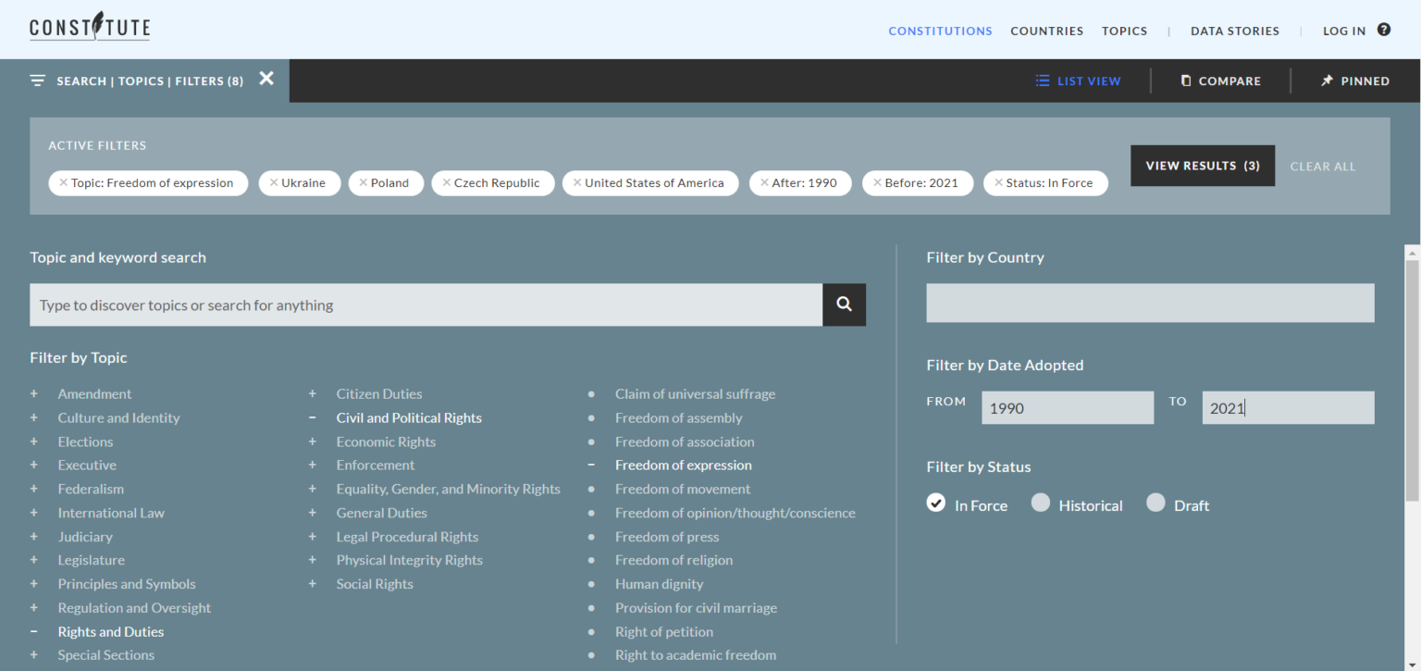The image size is (1421, 671).
Task: Click the View Results button
Action: tap(1202, 166)
